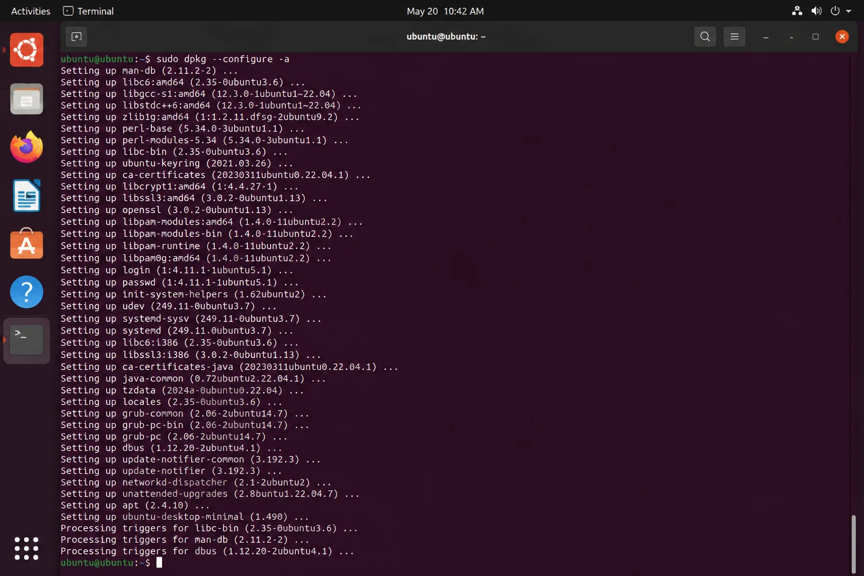Image resolution: width=864 pixels, height=576 pixels.
Task: Open Files from the dock
Action: [26, 100]
